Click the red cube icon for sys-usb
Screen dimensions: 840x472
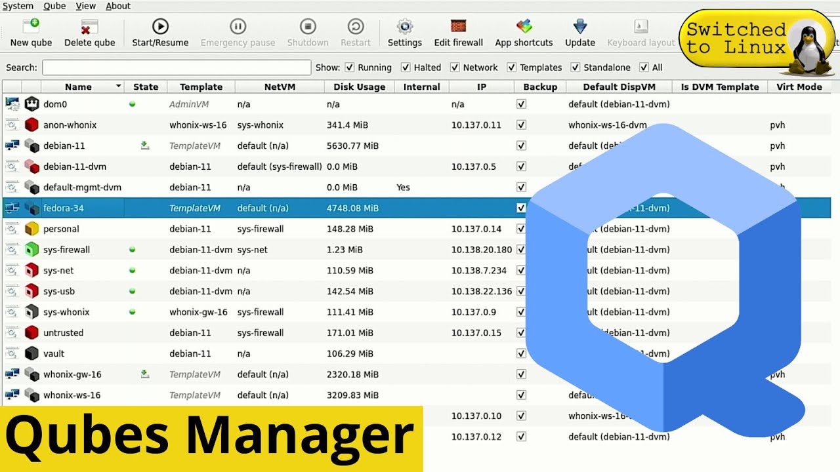pyautogui.click(x=31, y=291)
